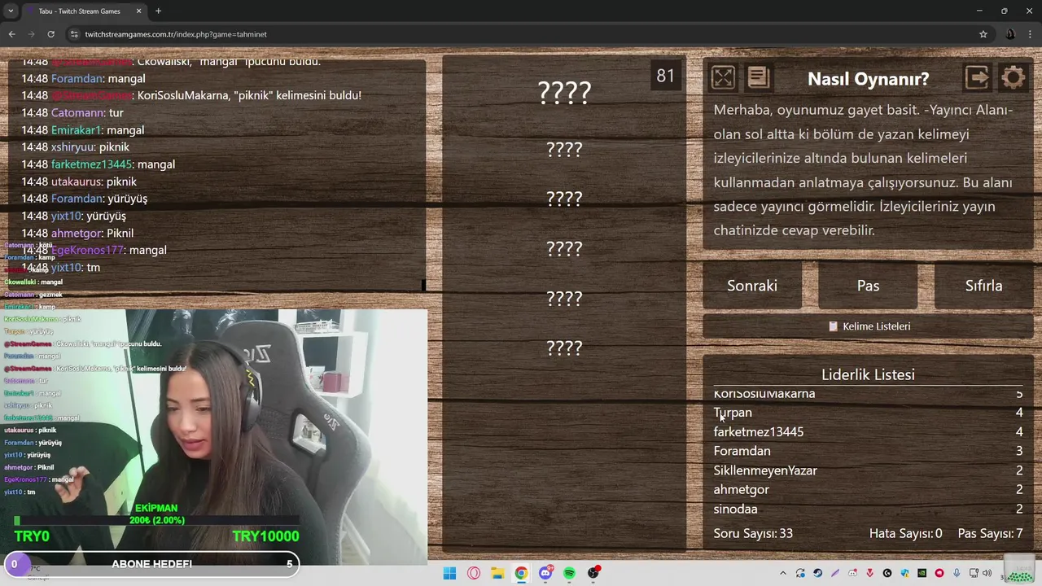This screenshot has height=586, width=1042.
Task: Click the hidden main word ????
Action: tap(564, 93)
